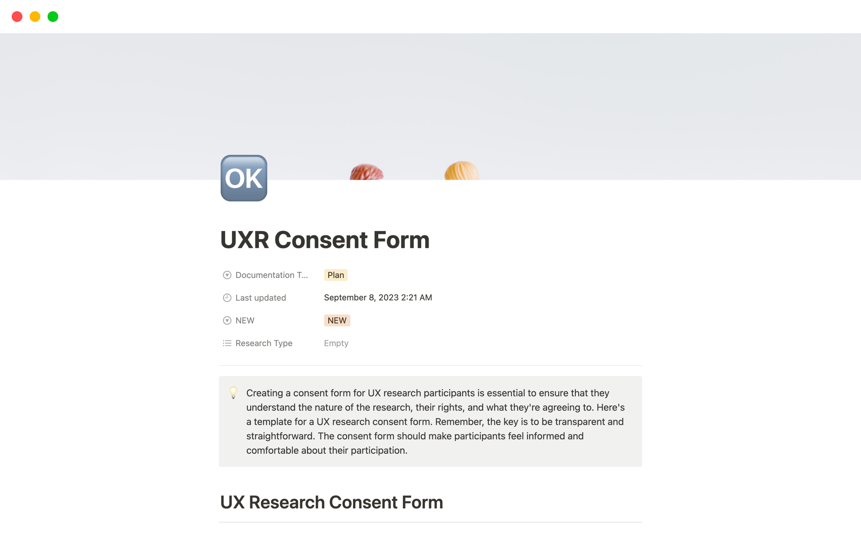Screen dimensions: 861x538
Task: Click the Research Type list icon
Action: pos(226,343)
